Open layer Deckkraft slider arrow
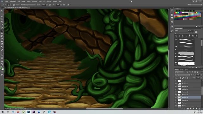Image resolution: width=203 pixels, height=114 pixels. [x=201, y=75]
